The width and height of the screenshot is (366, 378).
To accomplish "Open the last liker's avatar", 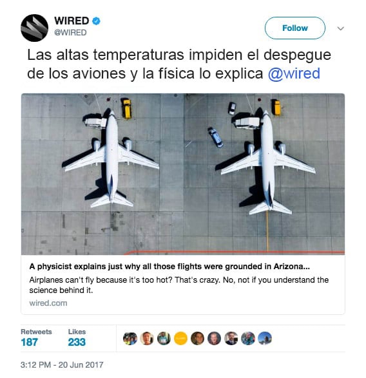I will click(x=265, y=338).
